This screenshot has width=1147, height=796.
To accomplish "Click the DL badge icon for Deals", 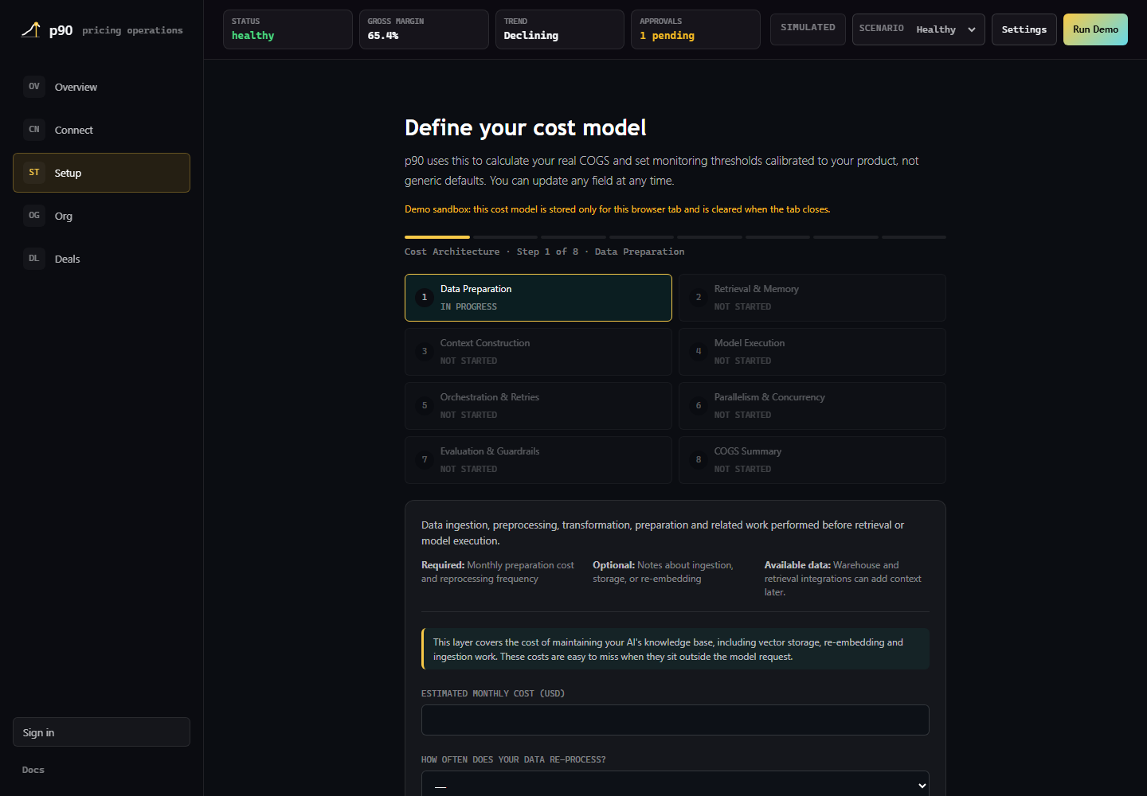I will click(x=34, y=259).
